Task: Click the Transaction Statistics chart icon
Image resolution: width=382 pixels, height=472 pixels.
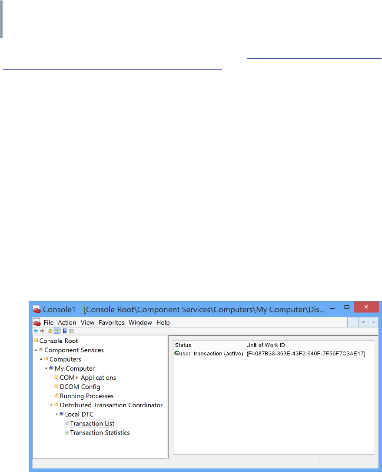Action: click(67, 432)
